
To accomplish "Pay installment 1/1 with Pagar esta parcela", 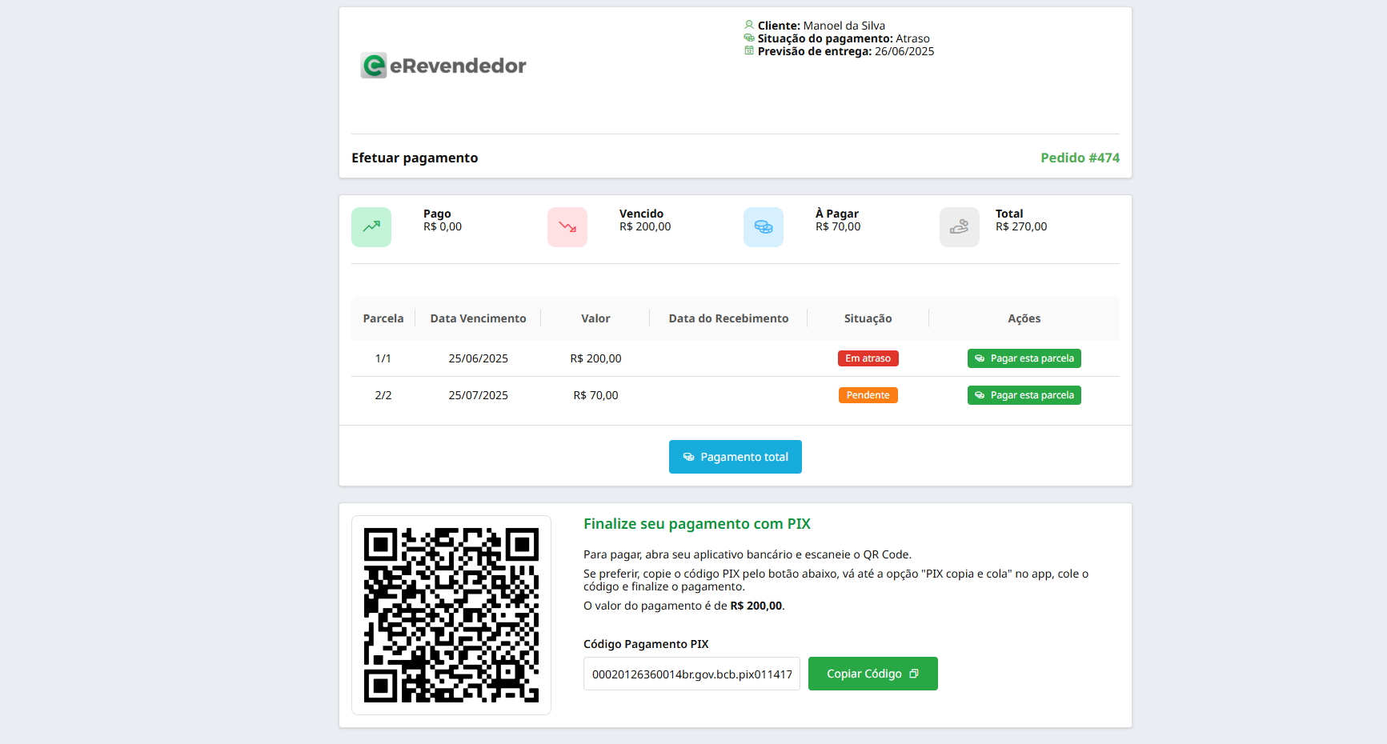I will 1024,358.
